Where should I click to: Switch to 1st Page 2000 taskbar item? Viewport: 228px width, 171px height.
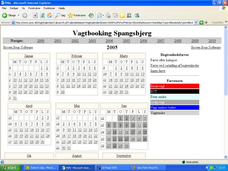113,168
